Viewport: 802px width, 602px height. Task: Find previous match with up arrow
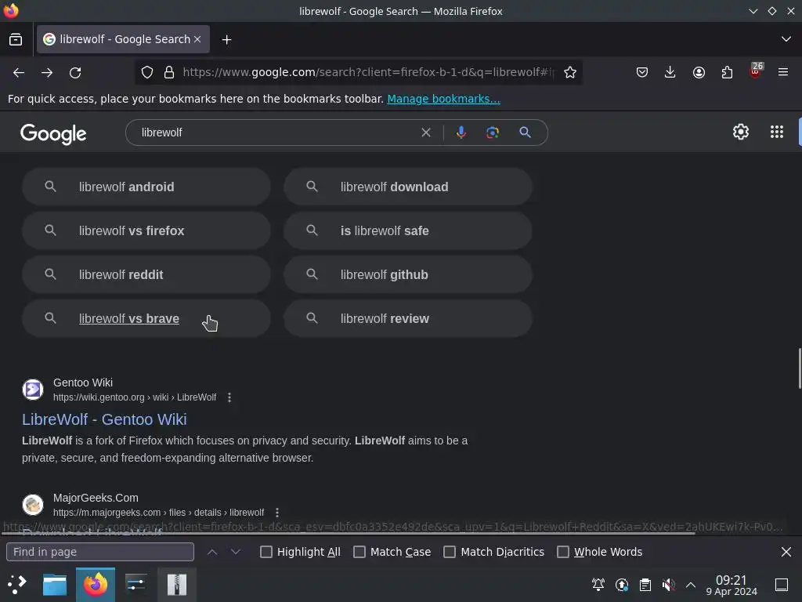[212, 552]
